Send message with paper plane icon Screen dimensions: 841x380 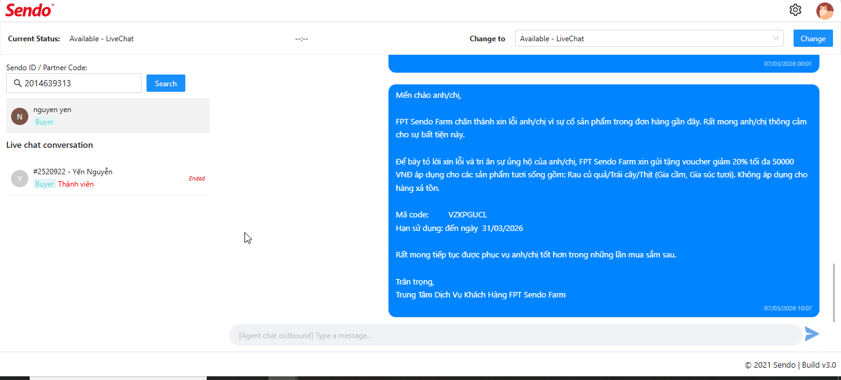pyautogui.click(x=812, y=334)
